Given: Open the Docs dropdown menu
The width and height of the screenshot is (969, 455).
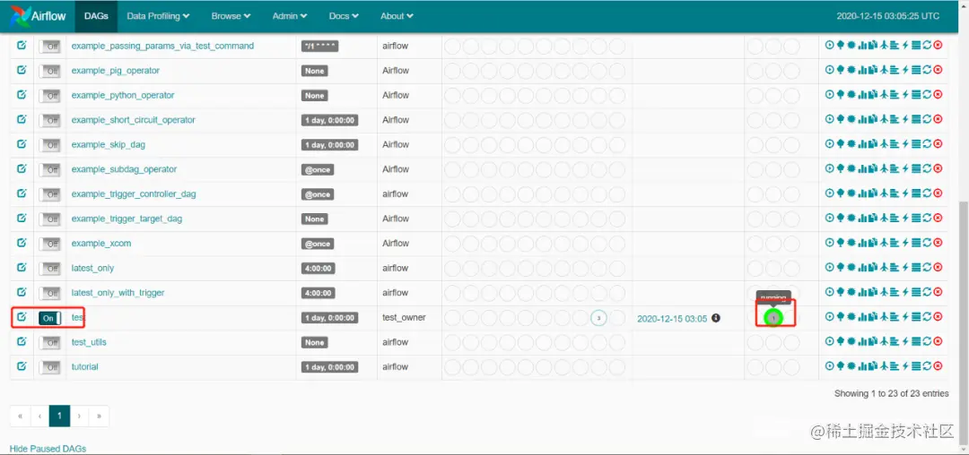Looking at the screenshot, I should pyautogui.click(x=344, y=16).
